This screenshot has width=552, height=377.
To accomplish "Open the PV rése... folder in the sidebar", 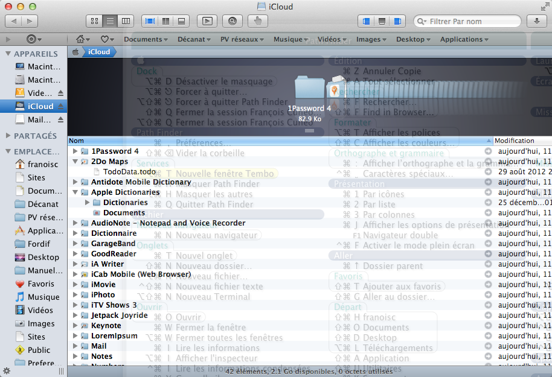I will [39, 217].
